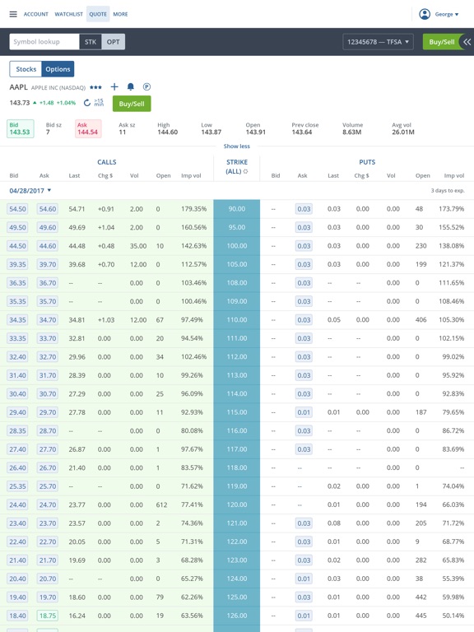Click put ask 0.03 at strike 121

click(x=304, y=523)
